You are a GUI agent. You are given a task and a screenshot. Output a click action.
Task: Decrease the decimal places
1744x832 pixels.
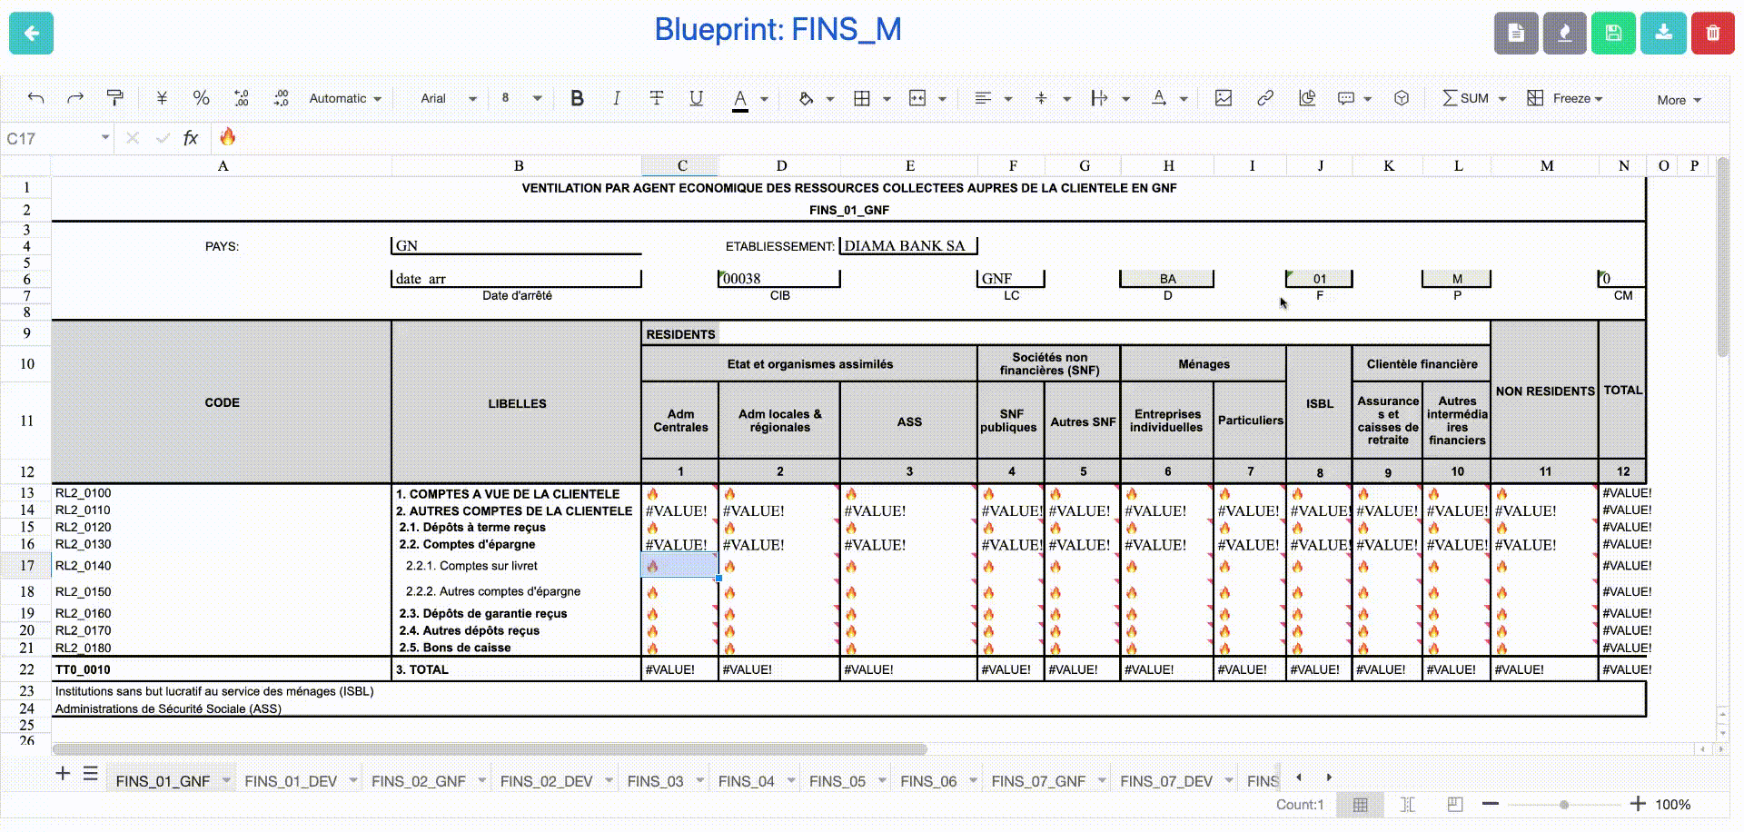click(x=241, y=98)
